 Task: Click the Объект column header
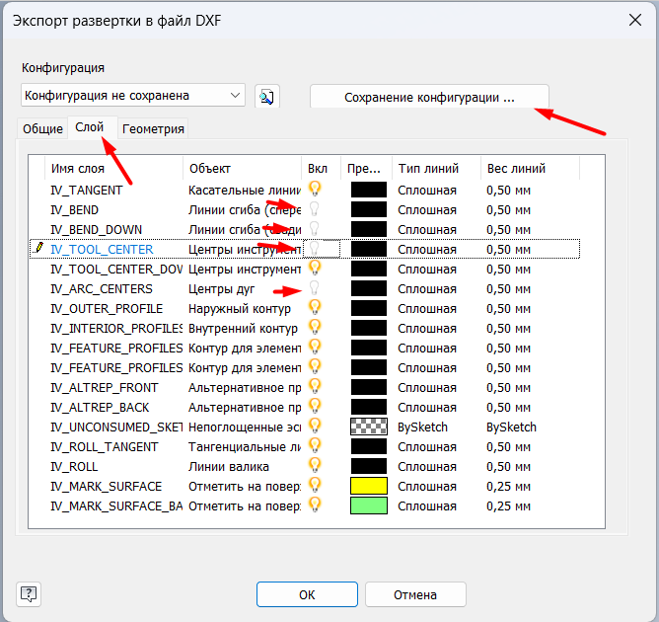[x=242, y=168]
